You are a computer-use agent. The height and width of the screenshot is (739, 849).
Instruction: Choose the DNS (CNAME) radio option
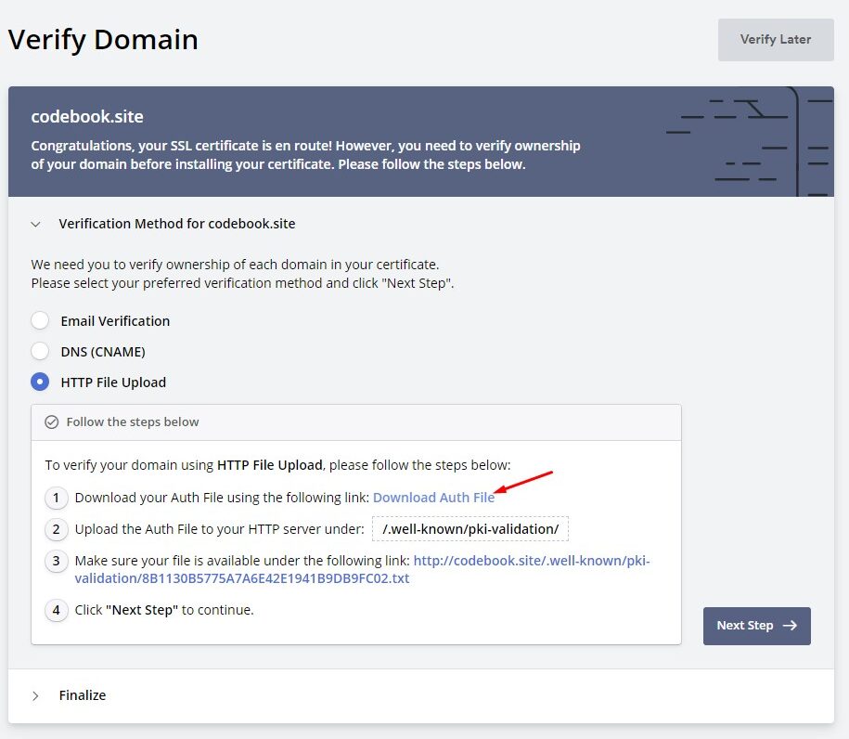point(40,351)
